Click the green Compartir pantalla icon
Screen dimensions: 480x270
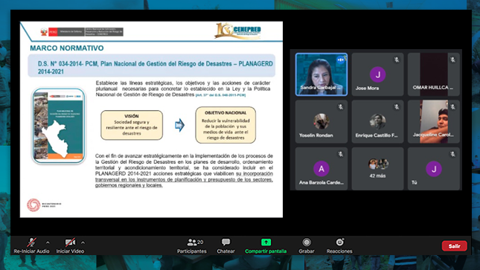(266, 242)
